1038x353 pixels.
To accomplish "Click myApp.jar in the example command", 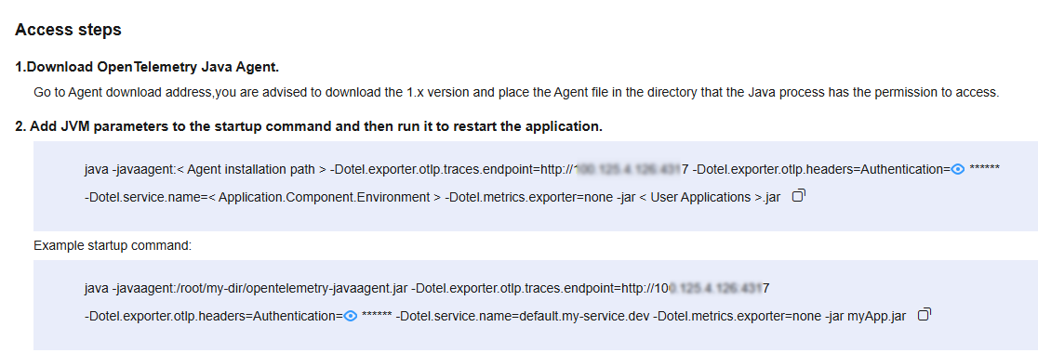I will [x=876, y=317].
